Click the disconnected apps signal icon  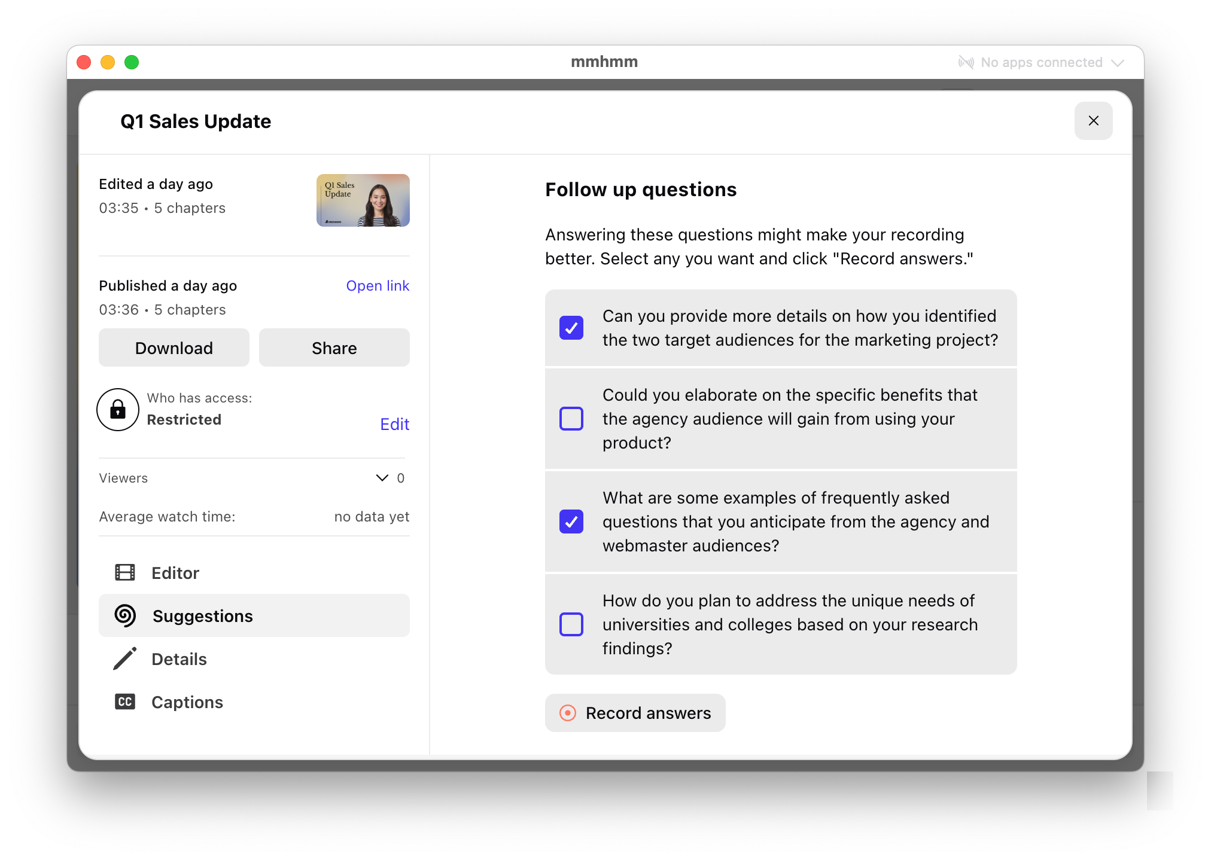point(966,62)
